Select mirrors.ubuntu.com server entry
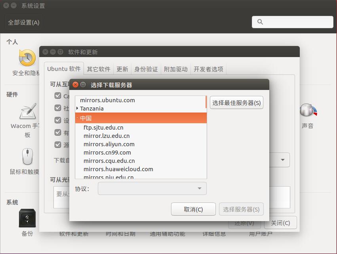 [141, 100]
